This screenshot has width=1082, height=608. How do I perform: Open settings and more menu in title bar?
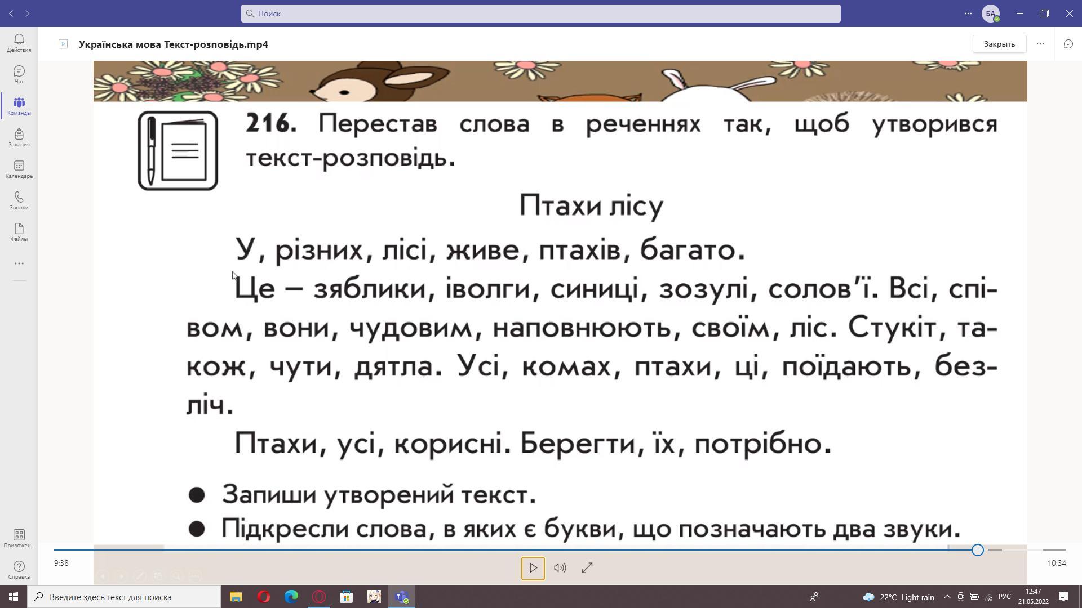coord(968,14)
